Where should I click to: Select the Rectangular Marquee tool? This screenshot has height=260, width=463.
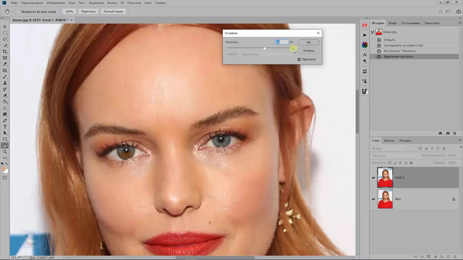click(x=5, y=33)
